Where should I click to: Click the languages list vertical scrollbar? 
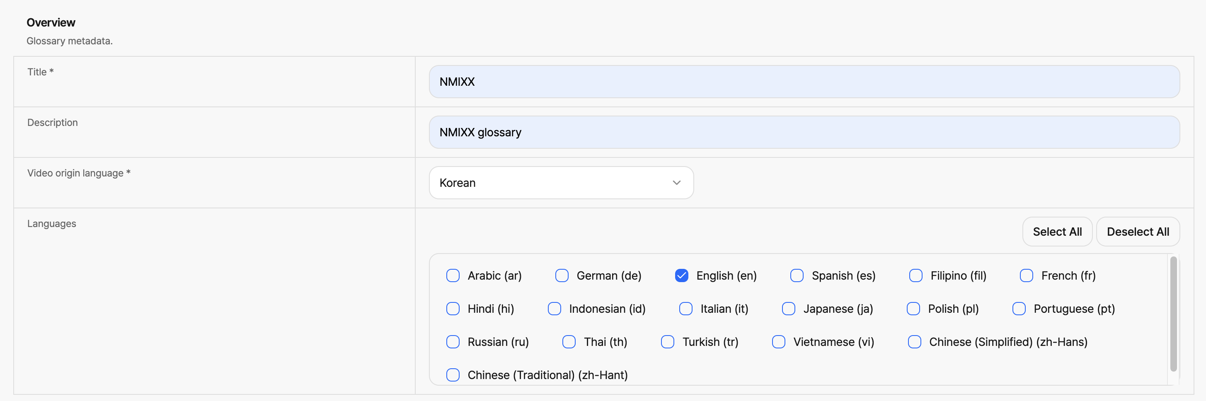1173,314
